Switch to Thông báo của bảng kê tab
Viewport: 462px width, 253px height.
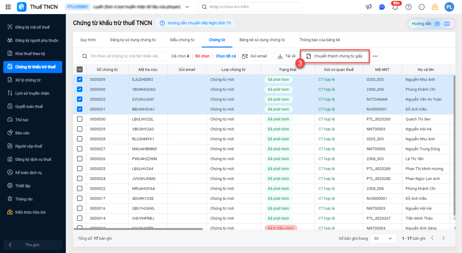[320, 40]
